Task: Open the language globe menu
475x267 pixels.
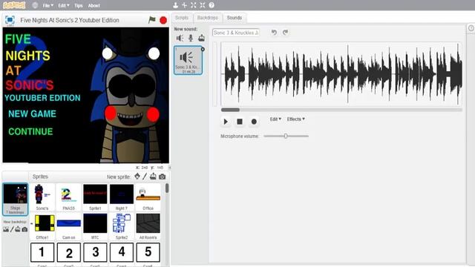Action: [x=35, y=5]
